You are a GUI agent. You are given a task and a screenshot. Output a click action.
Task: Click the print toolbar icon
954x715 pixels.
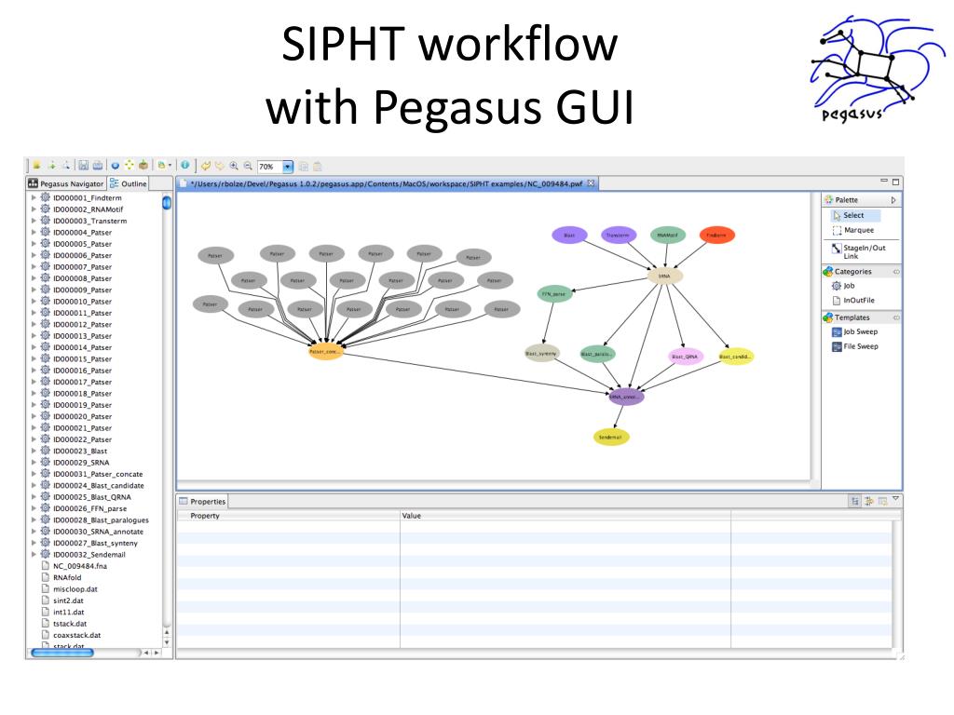pyautogui.click(x=97, y=166)
